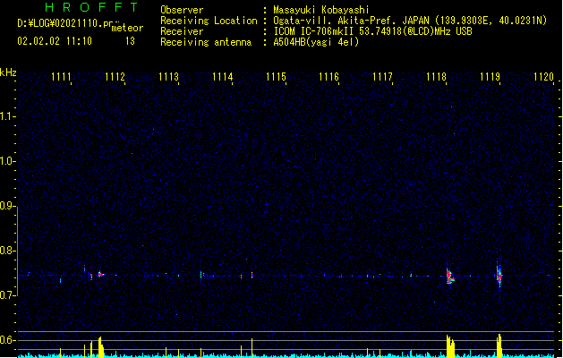Click the yellow intensity bar below the 1119 echo
The image size is (563, 358).
coord(499,345)
